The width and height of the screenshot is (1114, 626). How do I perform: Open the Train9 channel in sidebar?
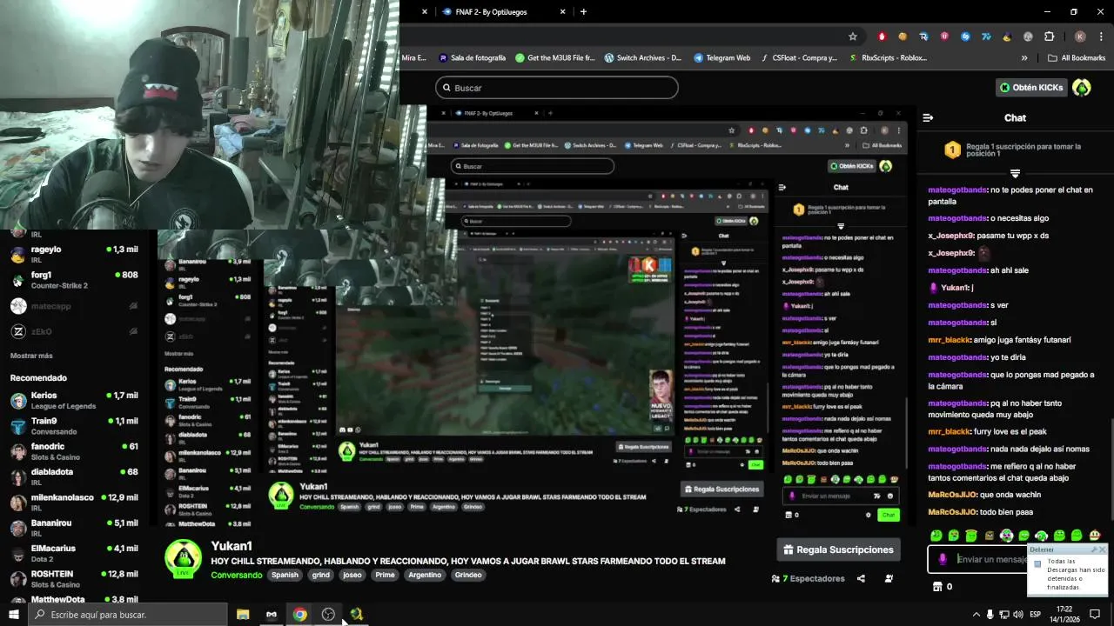coord(74,426)
